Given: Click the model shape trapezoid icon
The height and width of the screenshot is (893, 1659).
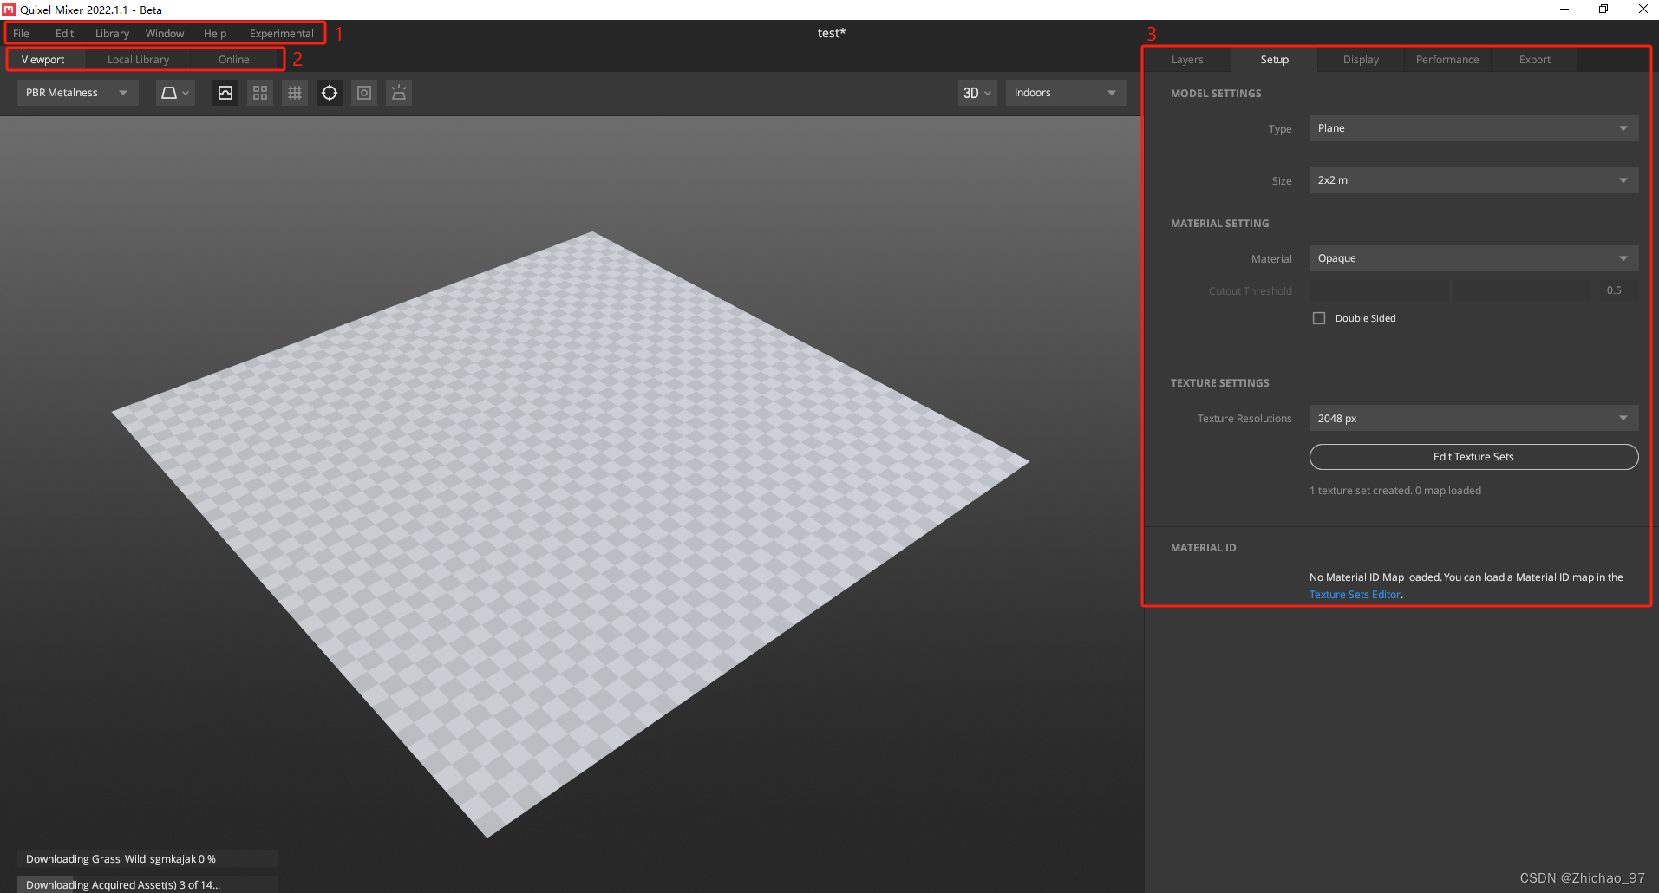Looking at the screenshot, I should click(x=170, y=92).
